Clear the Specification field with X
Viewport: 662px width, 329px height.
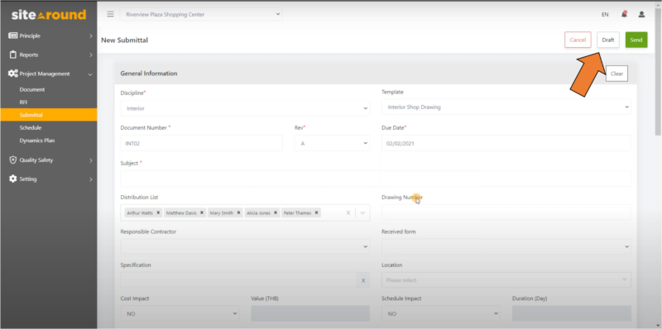click(363, 280)
